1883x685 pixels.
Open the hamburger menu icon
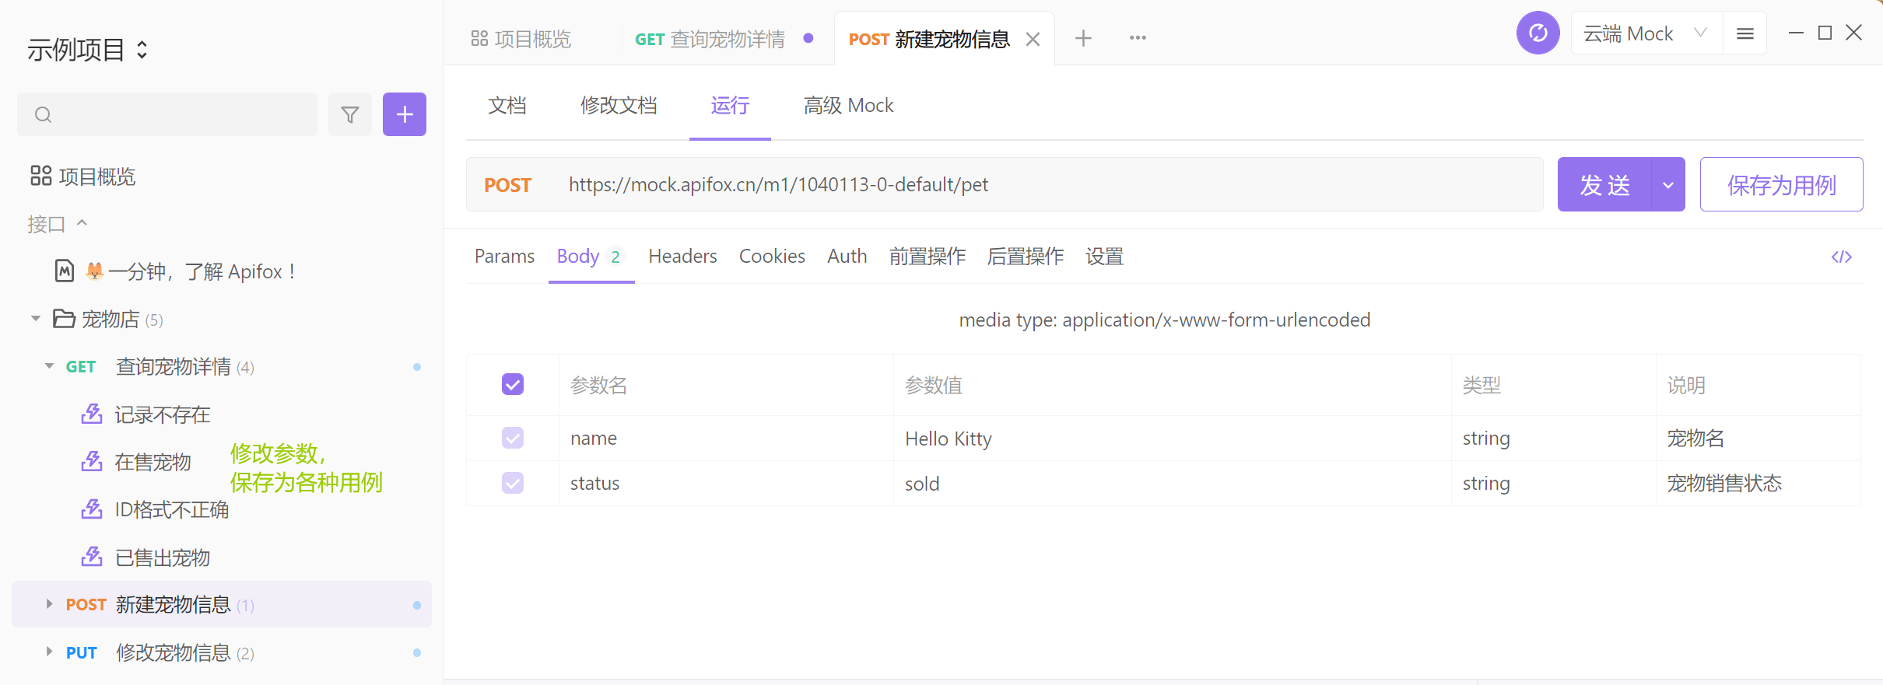click(x=1745, y=33)
